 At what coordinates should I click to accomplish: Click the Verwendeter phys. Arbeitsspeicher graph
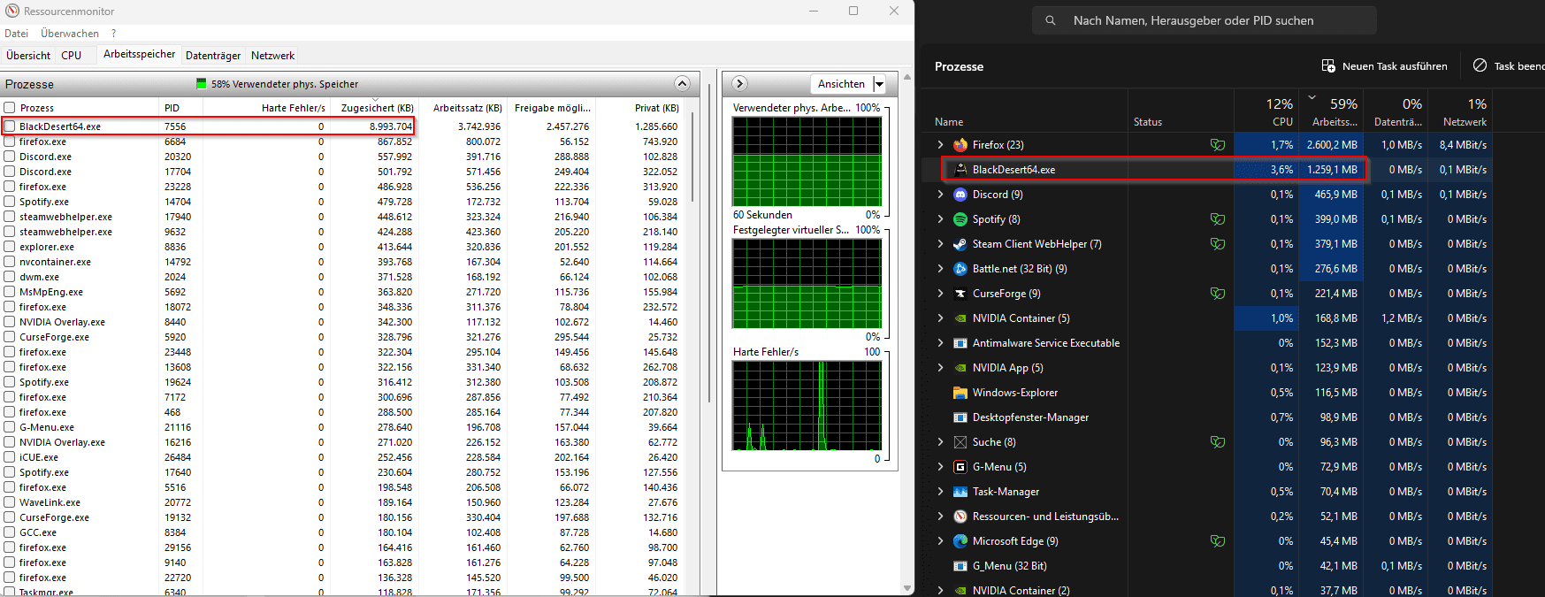point(807,161)
